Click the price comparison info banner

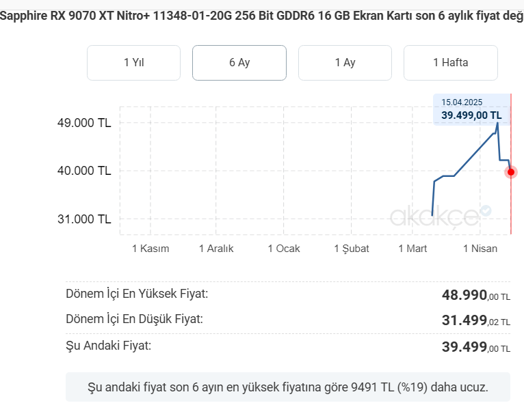[x=288, y=387]
